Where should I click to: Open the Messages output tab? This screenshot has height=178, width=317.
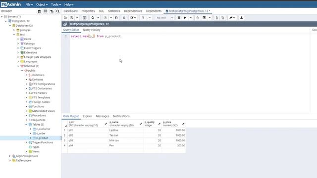[x=103, y=116]
